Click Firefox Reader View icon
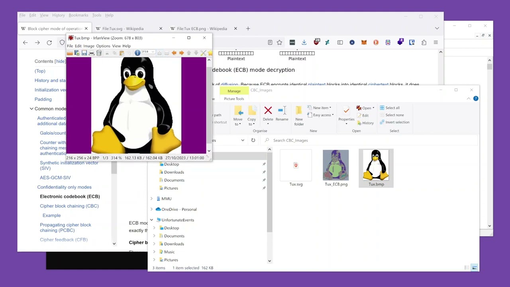The image size is (510, 287). click(x=270, y=42)
